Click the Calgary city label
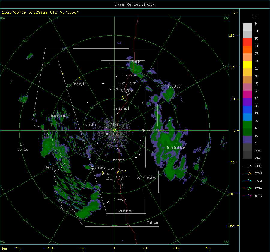The image size is (270, 252). [x=117, y=176]
